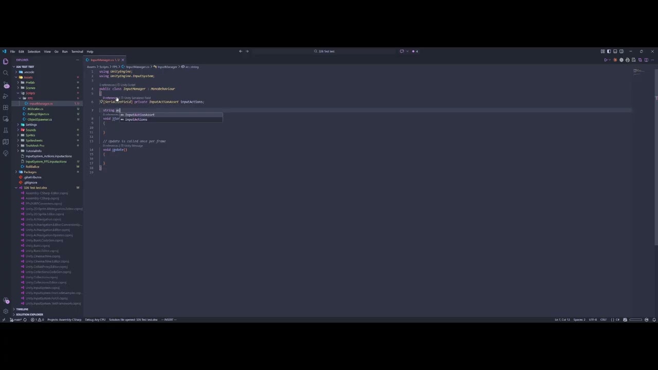The image size is (658, 370).
Task: Run the file with the play icon
Action: tap(606, 60)
